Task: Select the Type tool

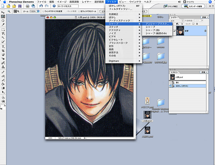Action: [3, 46]
